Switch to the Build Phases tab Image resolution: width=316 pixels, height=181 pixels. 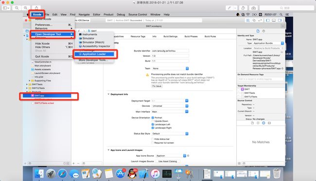tap(191, 36)
